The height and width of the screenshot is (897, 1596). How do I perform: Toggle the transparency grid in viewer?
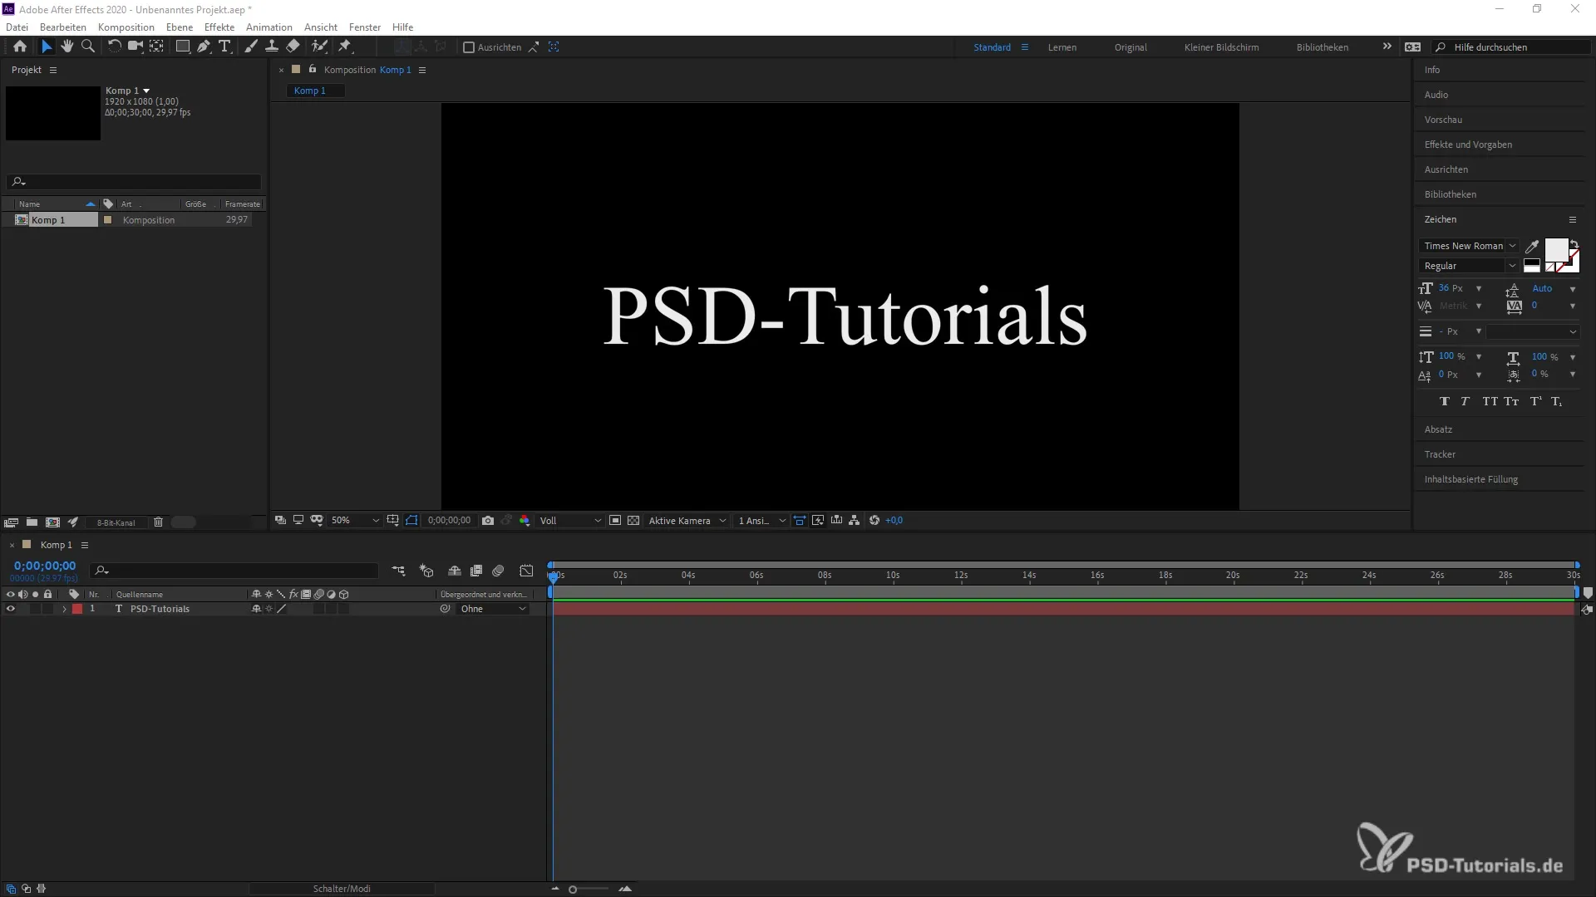(x=633, y=521)
